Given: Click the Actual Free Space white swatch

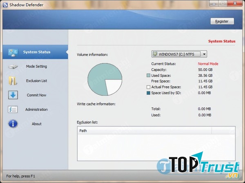Looking at the screenshot, I should tap(148, 87).
